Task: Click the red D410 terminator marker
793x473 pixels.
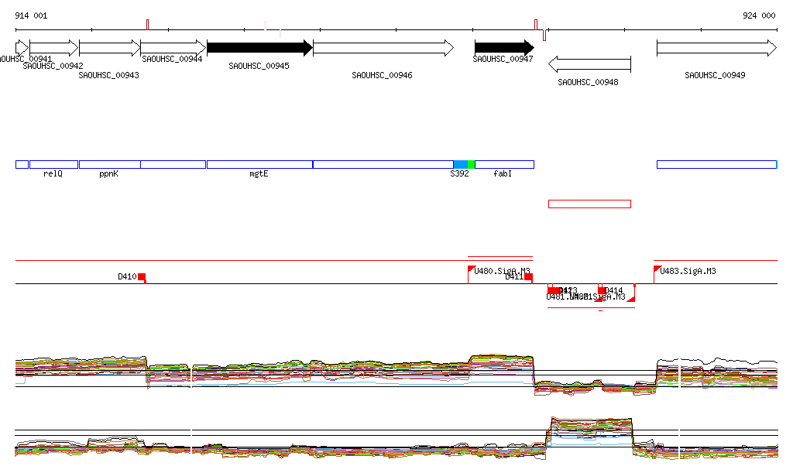Action: click(x=142, y=277)
